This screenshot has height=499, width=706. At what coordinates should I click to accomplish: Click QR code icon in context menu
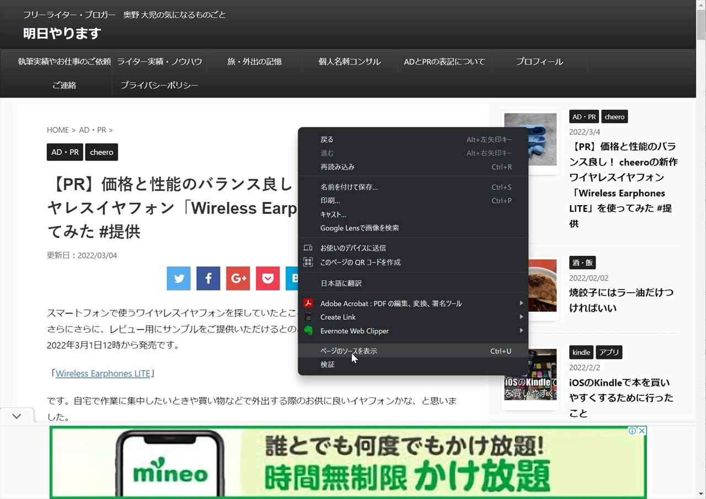click(x=308, y=262)
